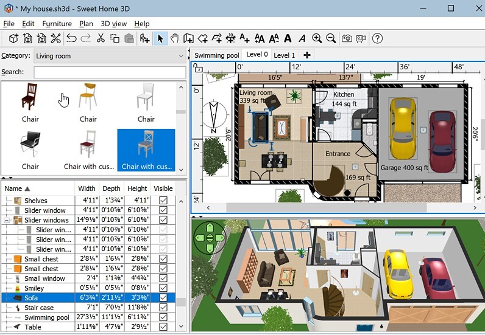Click the plan scroll-right arrow

[x=475, y=208]
